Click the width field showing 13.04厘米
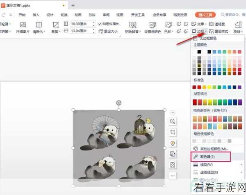The width and height of the screenshot is (246, 195). coord(81,31)
